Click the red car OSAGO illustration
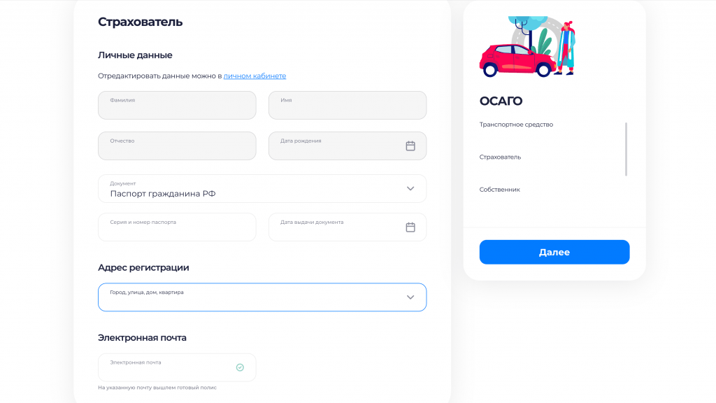This screenshot has width=716, height=403. [x=517, y=59]
